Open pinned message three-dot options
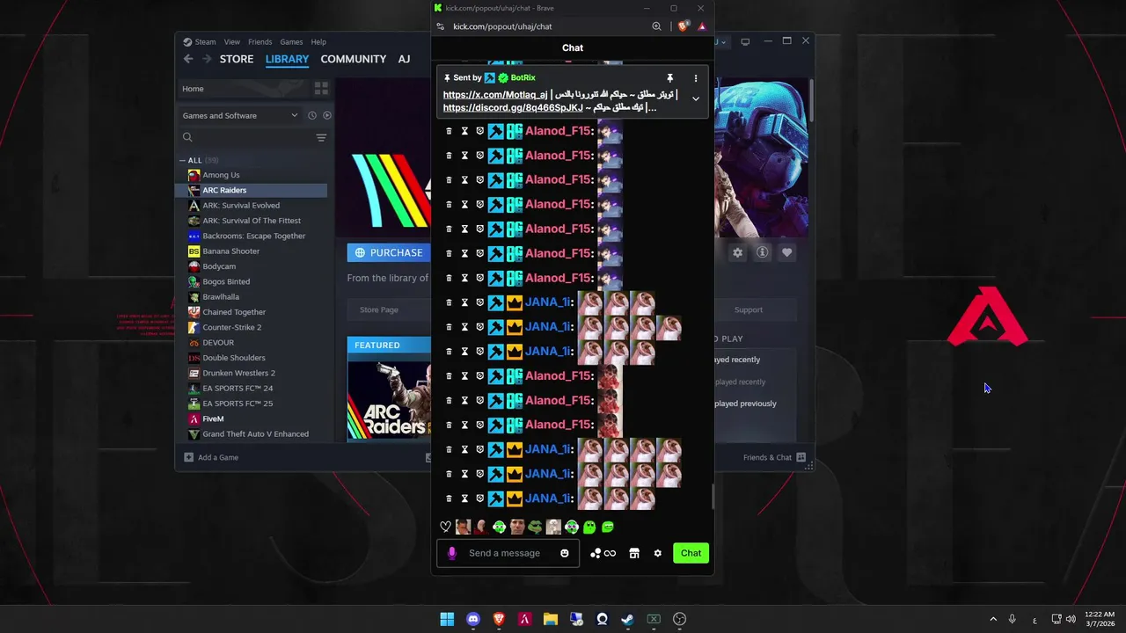 click(695, 78)
